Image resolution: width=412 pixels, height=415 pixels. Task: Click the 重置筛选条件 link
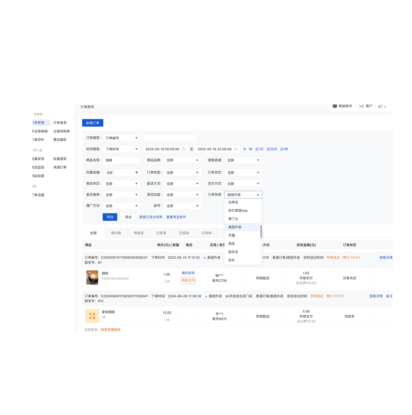click(176, 217)
